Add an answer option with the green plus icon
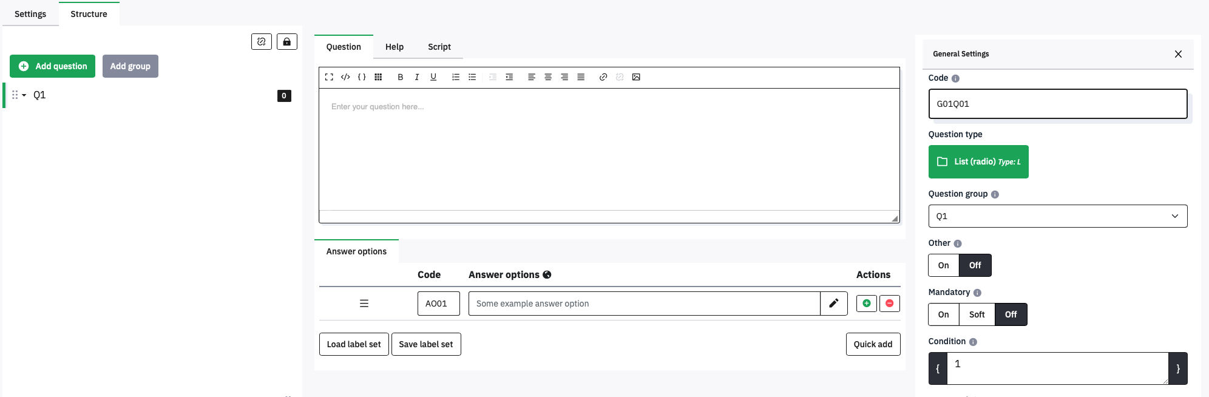1209x397 pixels. click(x=866, y=304)
